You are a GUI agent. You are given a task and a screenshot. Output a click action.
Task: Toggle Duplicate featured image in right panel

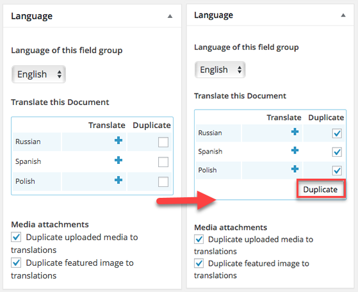[x=199, y=263]
